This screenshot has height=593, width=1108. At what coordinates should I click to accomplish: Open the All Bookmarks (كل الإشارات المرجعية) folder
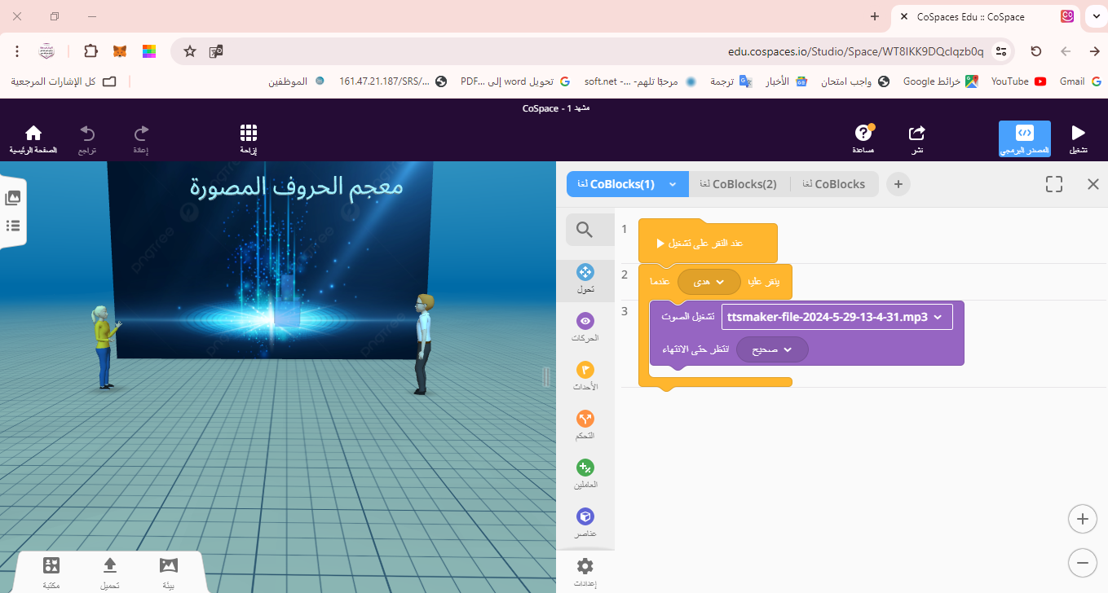coord(64,81)
